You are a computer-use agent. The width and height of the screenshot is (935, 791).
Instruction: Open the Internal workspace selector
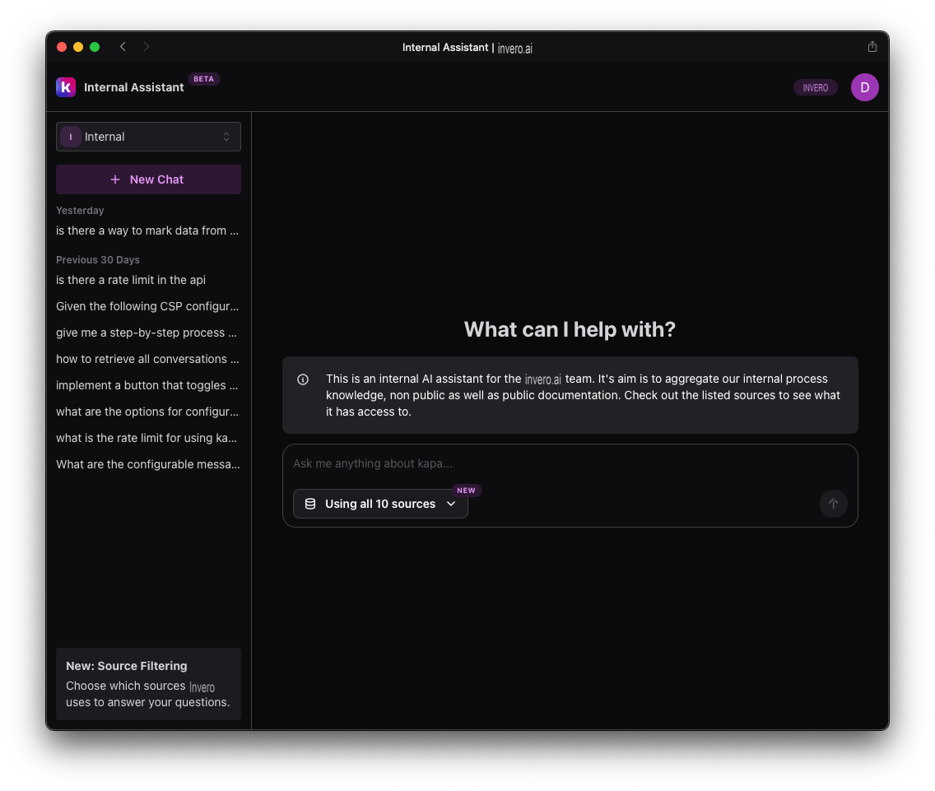pos(148,137)
